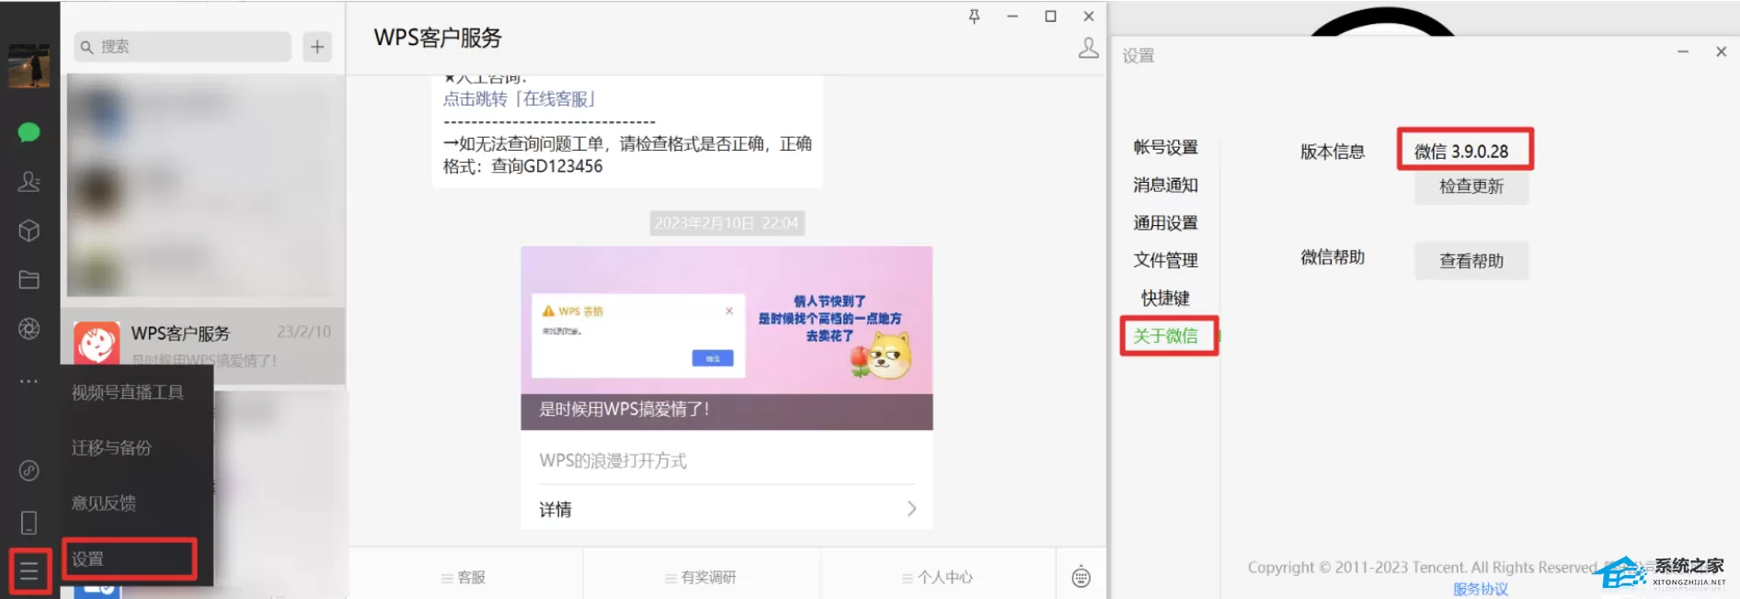This screenshot has height=599, width=1740.
Task: Open the Favorites cube icon
Action: coord(29,231)
